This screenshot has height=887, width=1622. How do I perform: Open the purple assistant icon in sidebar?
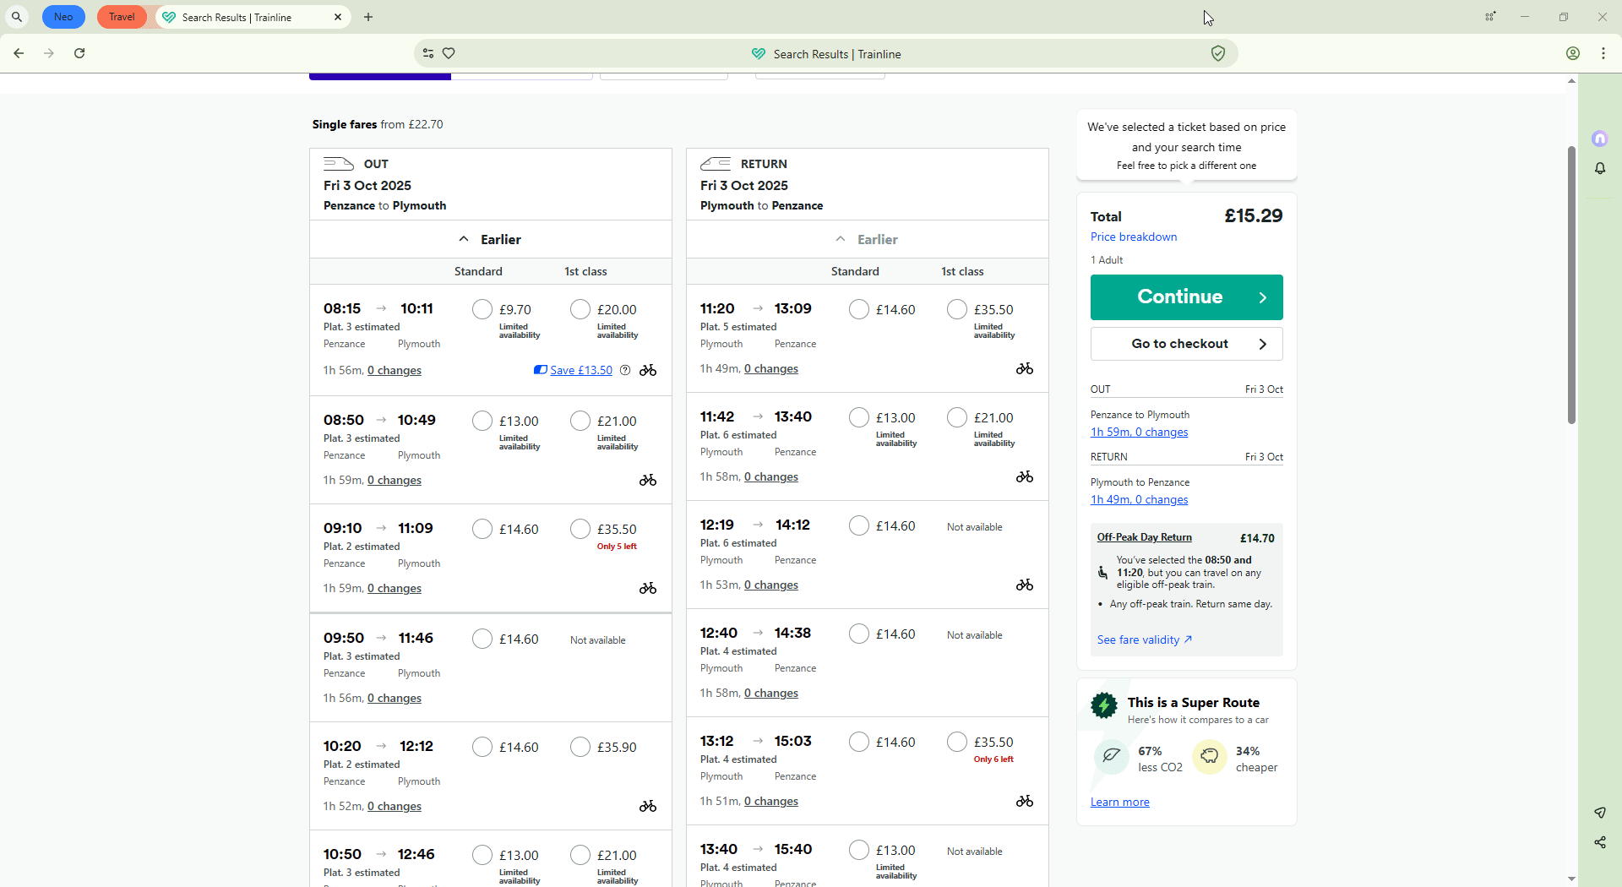pos(1600,139)
